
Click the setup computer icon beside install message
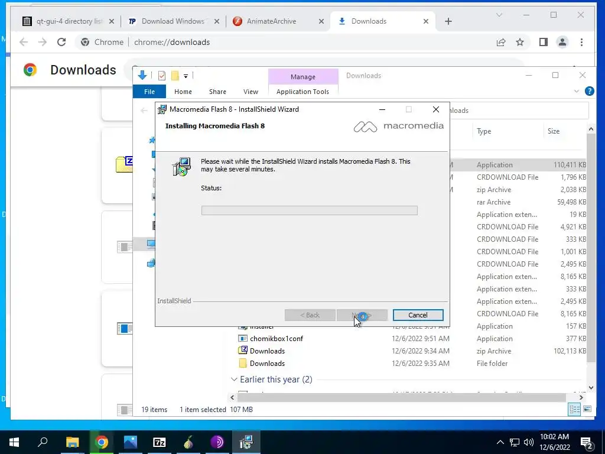click(x=181, y=167)
